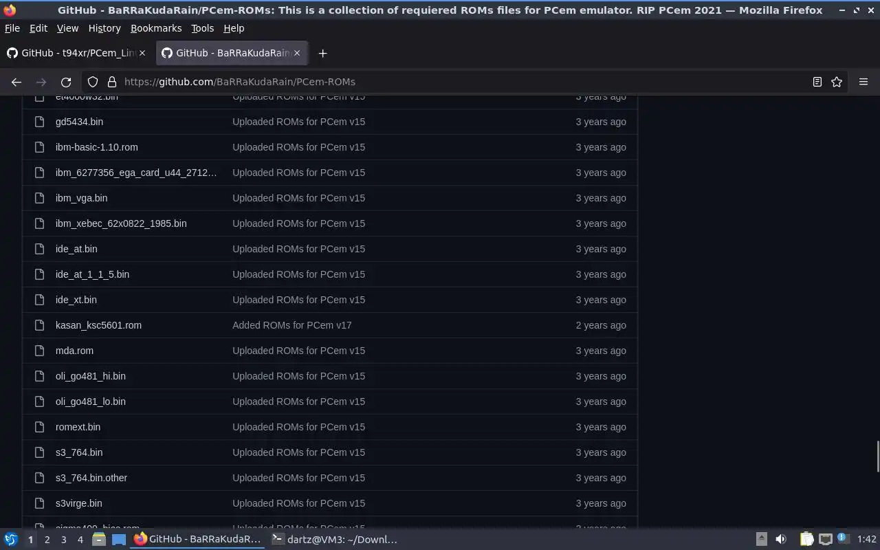Switch to workspace 2 in taskbar
Screen dimensions: 880x550
click(x=47, y=540)
